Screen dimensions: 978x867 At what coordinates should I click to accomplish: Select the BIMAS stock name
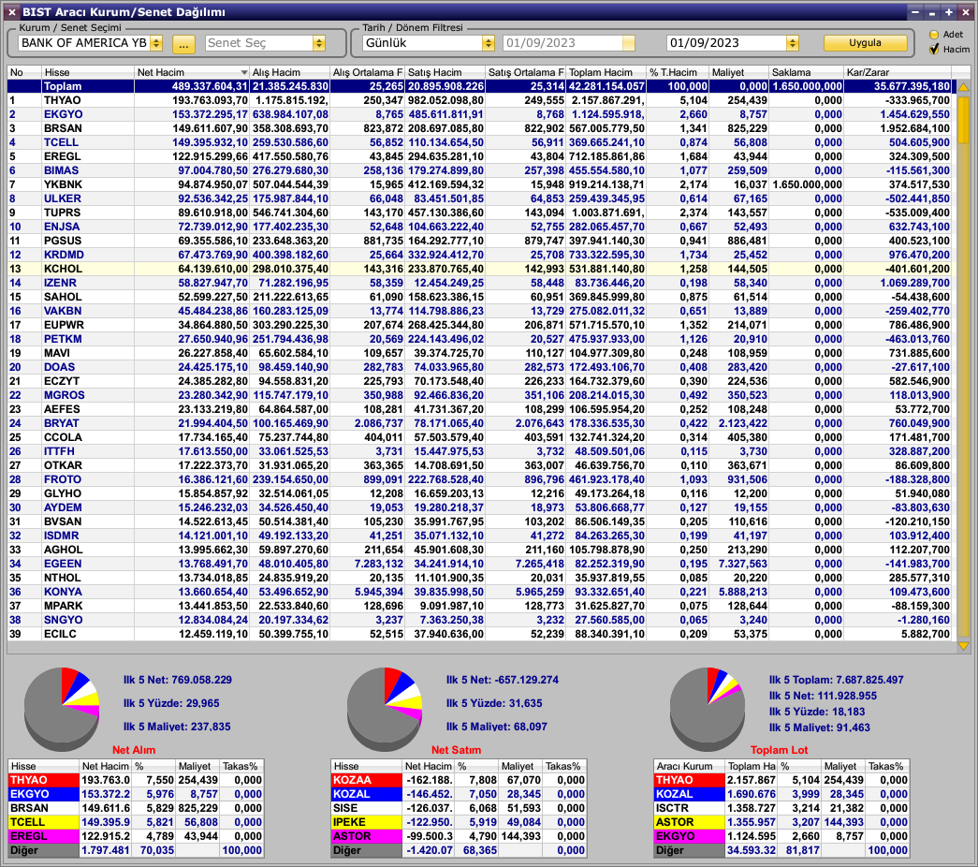pos(61,170)
